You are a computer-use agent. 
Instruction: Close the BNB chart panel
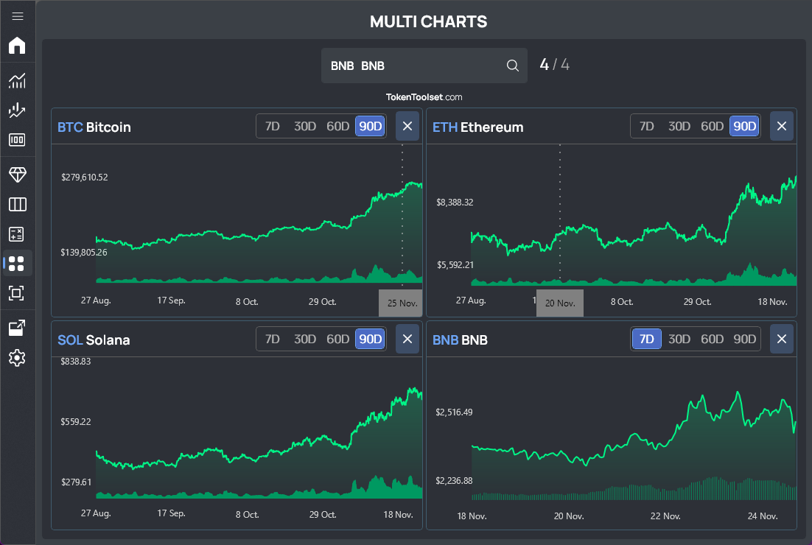tap(782, 339)
